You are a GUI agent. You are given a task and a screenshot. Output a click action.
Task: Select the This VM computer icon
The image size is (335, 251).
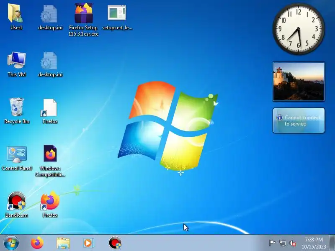[x=16, y=60]
